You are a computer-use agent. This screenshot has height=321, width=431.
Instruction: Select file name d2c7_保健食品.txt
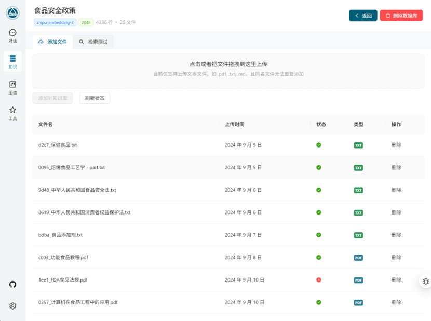58,145
